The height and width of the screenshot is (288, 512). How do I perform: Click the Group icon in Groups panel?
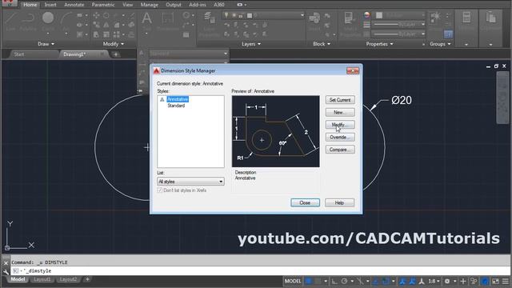pyautogui.click(x=435, y=18)
